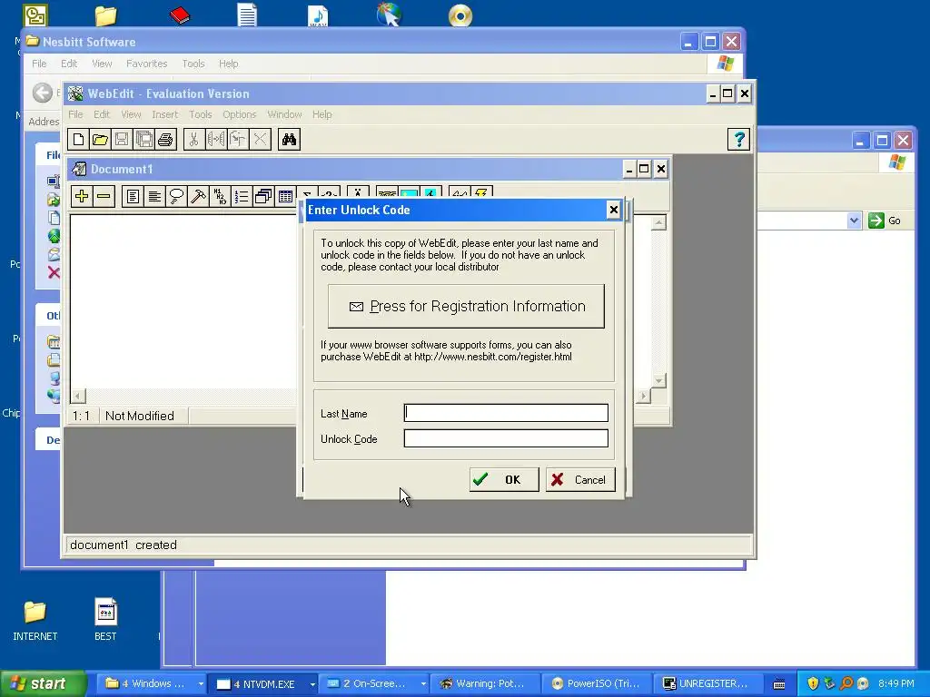Click the 'Not Modified' status text
Image resolution: width=930 pixels, height=697 pixels.
click(139, 416)
